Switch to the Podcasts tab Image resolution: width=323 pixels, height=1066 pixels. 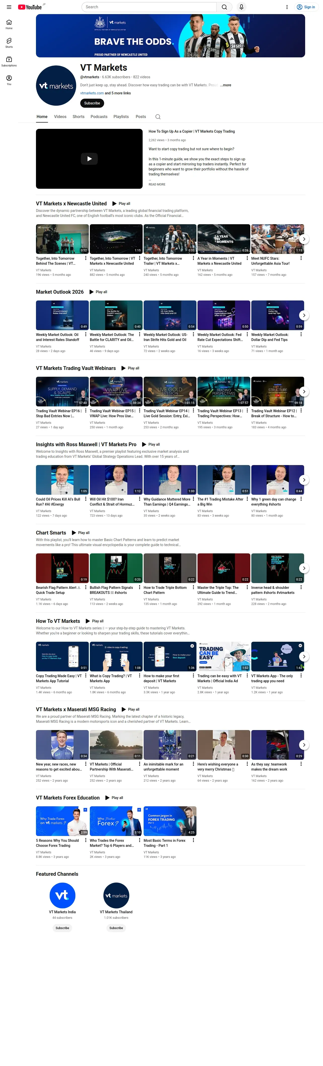tap(99, 117)
